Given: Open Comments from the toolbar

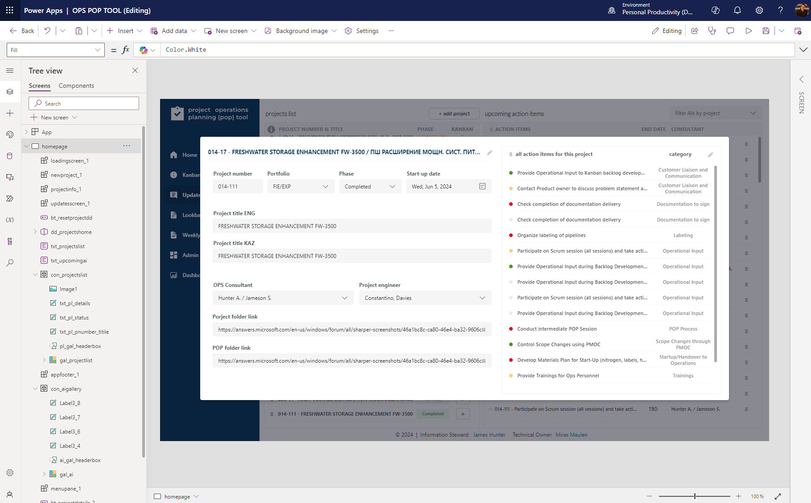Looking at the screenshot, I should pyautogui.click(x=730, y=31).
